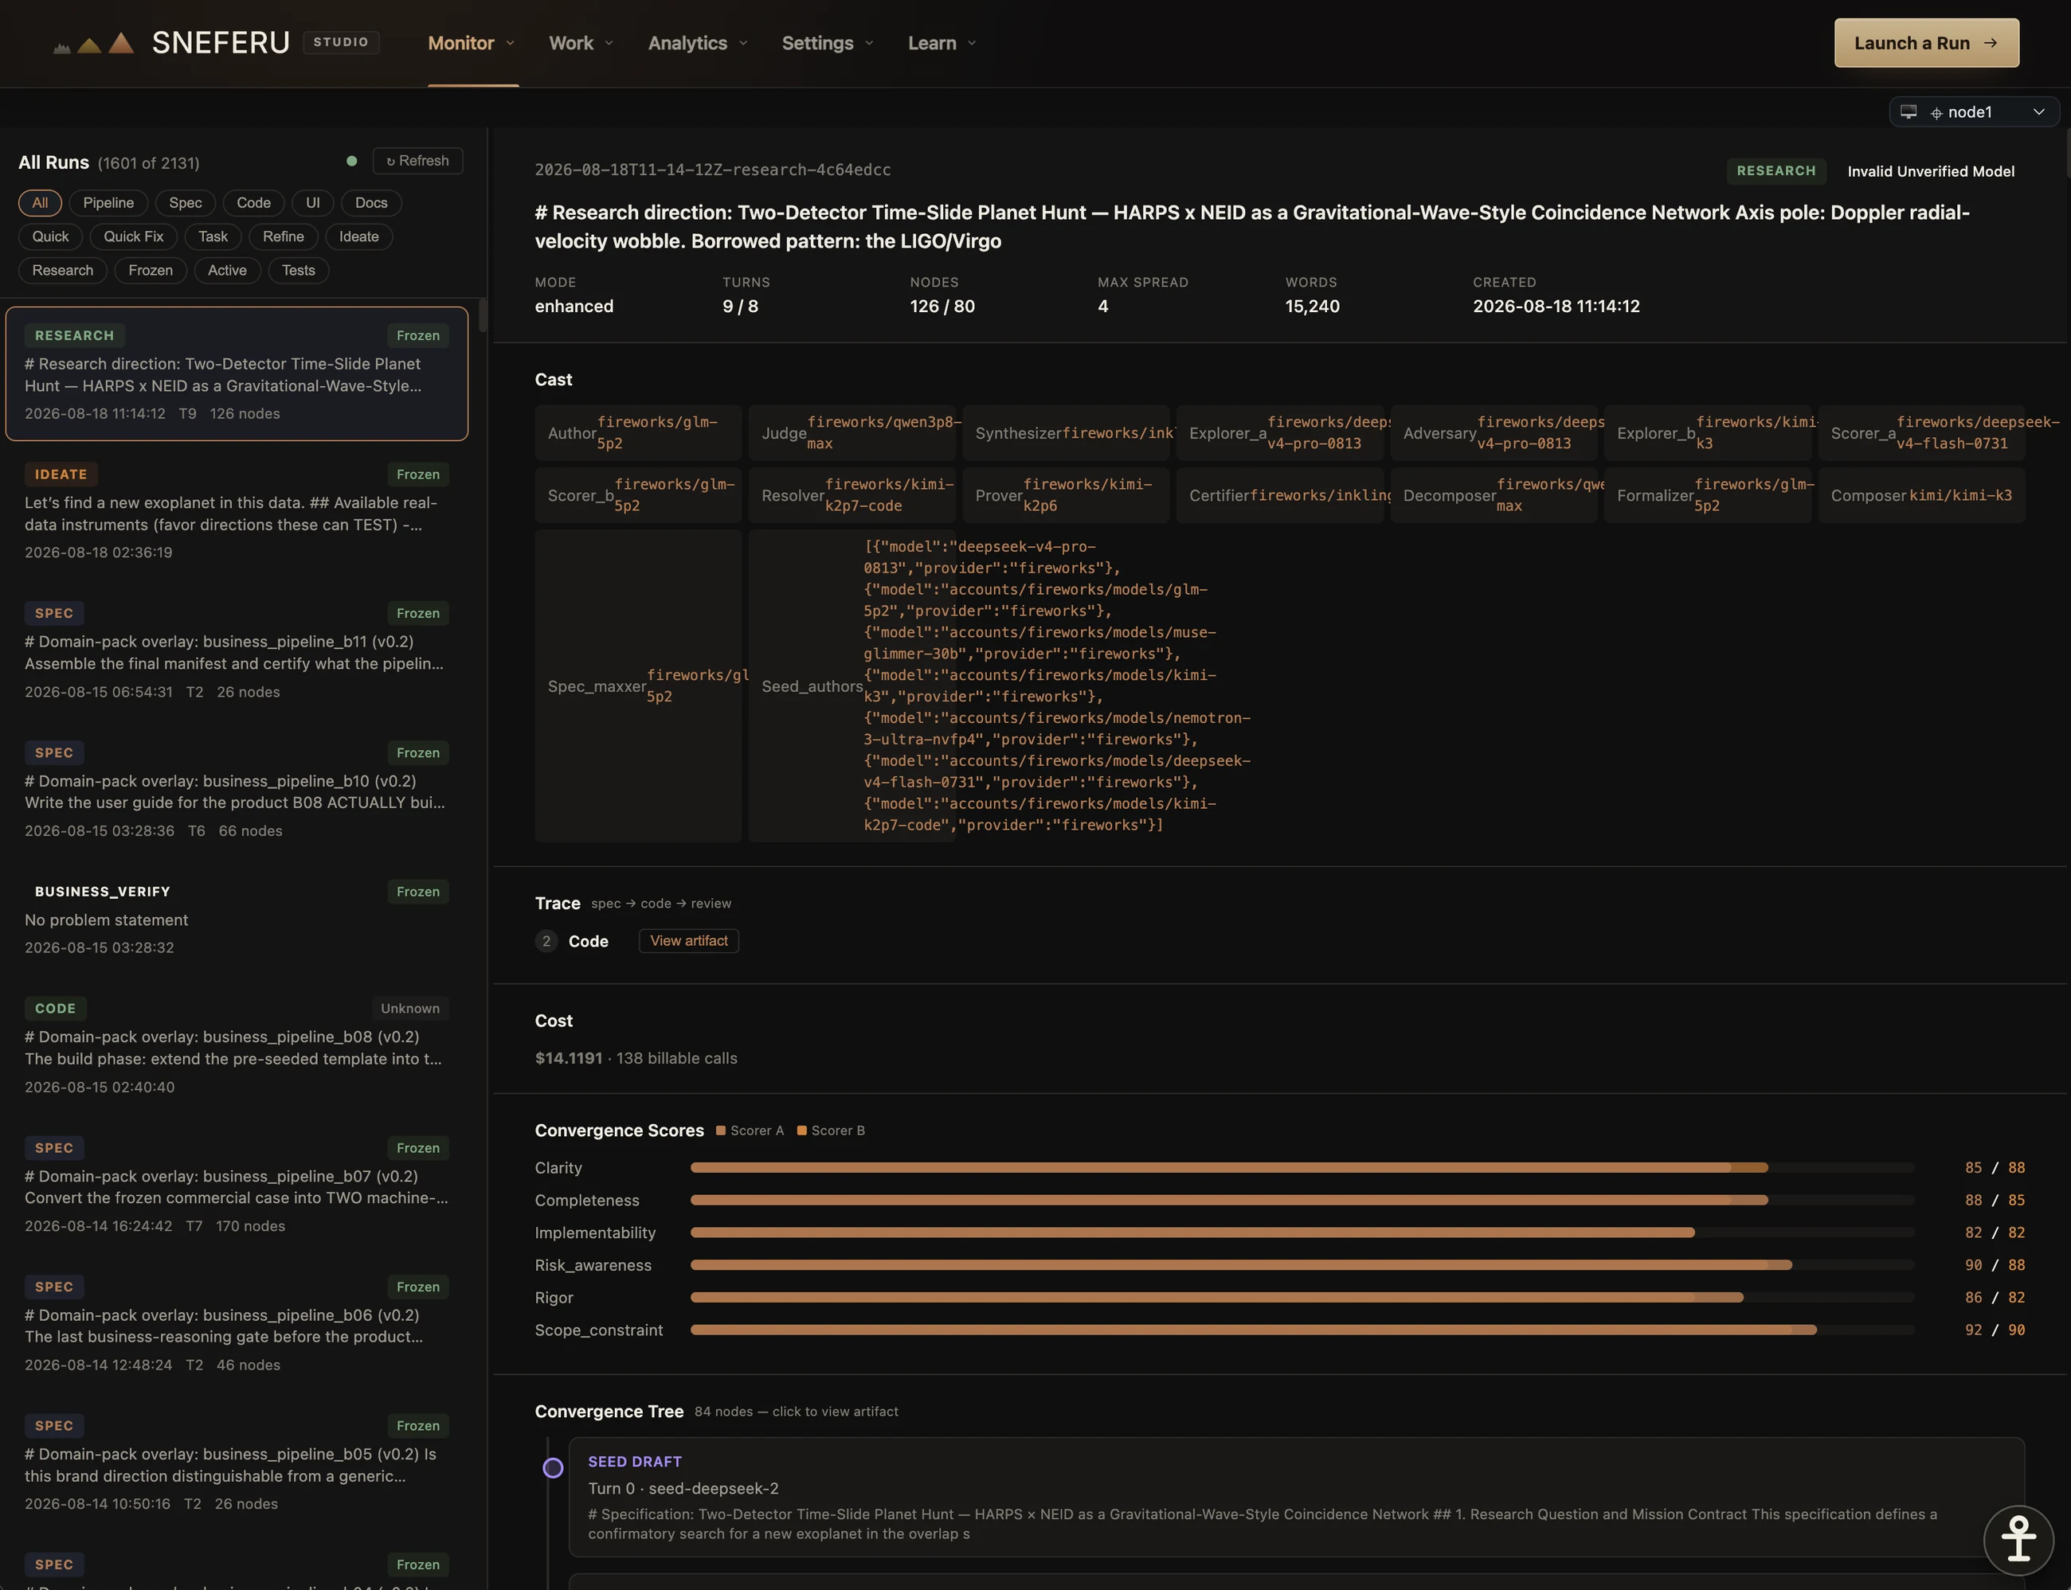Filter runs by Research chip

(x=62, y=271)
